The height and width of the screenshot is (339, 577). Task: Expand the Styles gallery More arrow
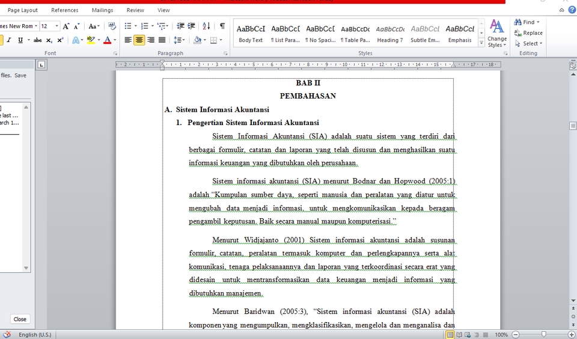pos(481,43)
